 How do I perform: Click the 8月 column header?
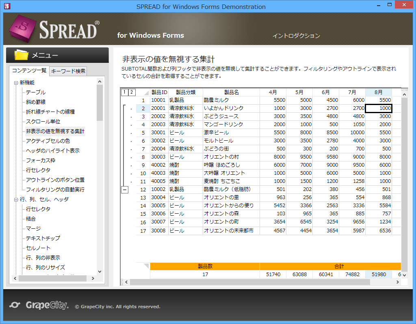tap(378, 92)
